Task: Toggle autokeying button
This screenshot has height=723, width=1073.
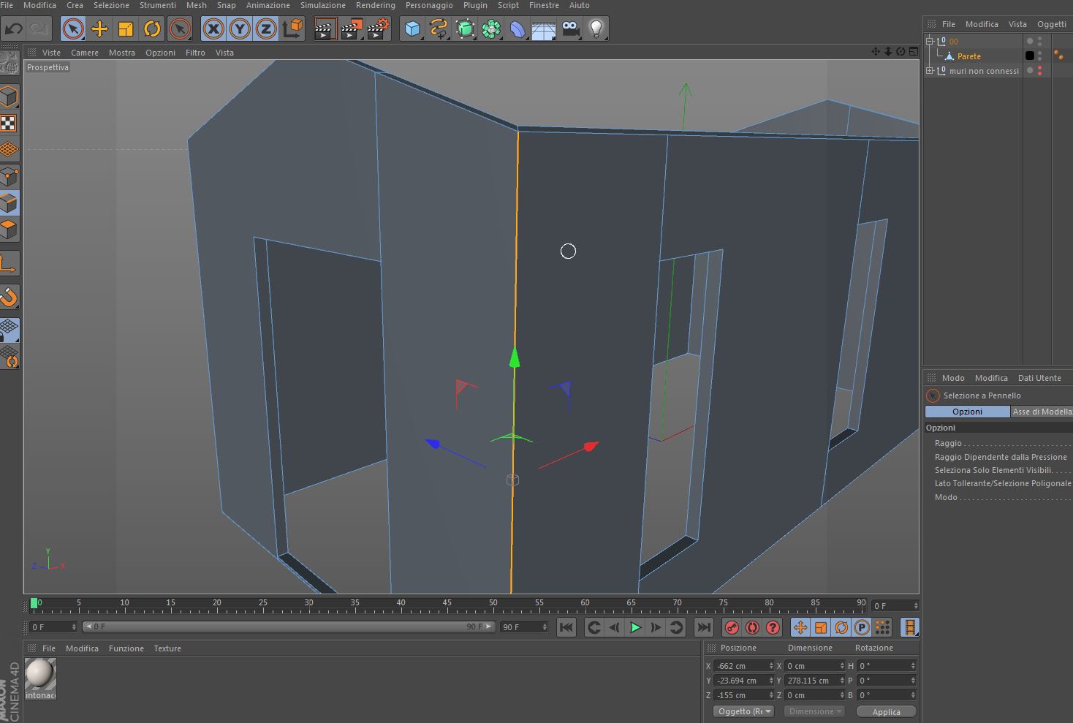Action: coord(752,627)
